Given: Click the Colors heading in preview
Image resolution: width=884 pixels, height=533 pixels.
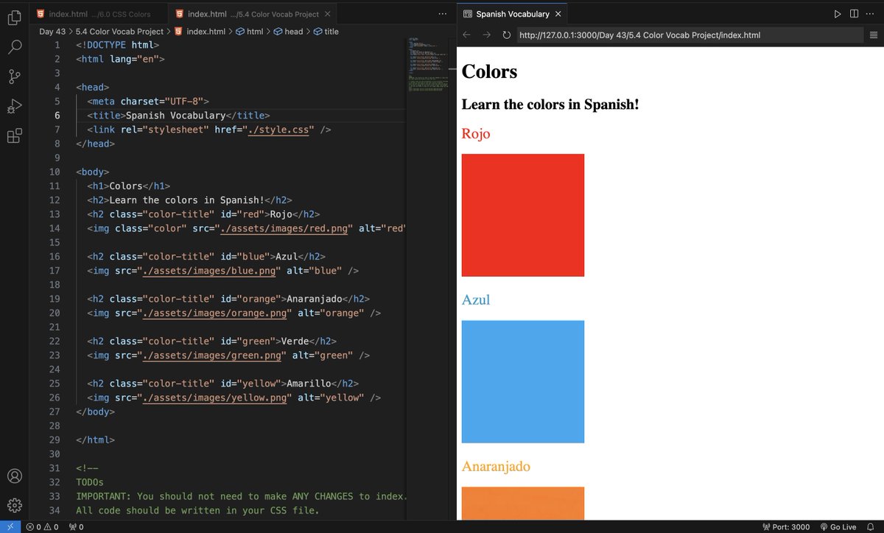Looking at the screenshot, I should 489,72.
